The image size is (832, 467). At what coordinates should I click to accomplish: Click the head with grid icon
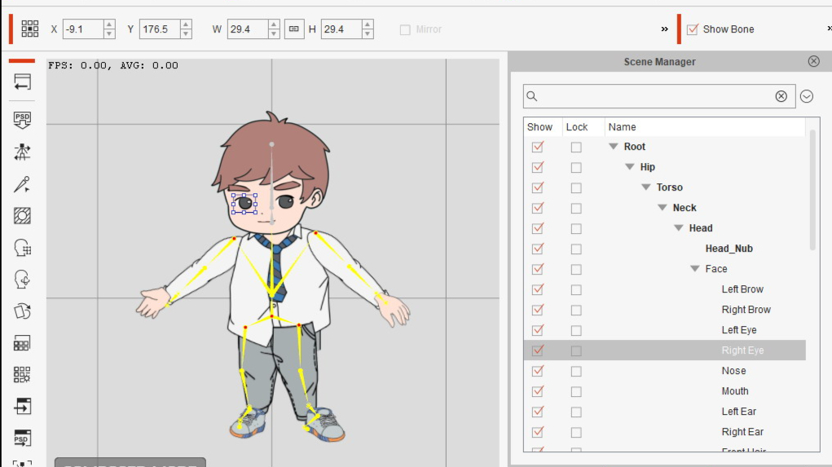[22, 248]
